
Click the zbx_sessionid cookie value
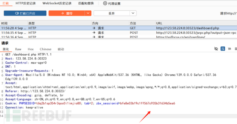click(147, 103)
